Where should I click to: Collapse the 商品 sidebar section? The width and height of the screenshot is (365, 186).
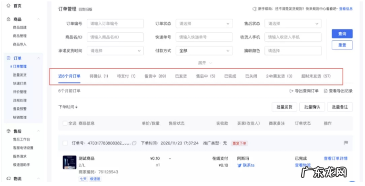(x=39, y=19)
